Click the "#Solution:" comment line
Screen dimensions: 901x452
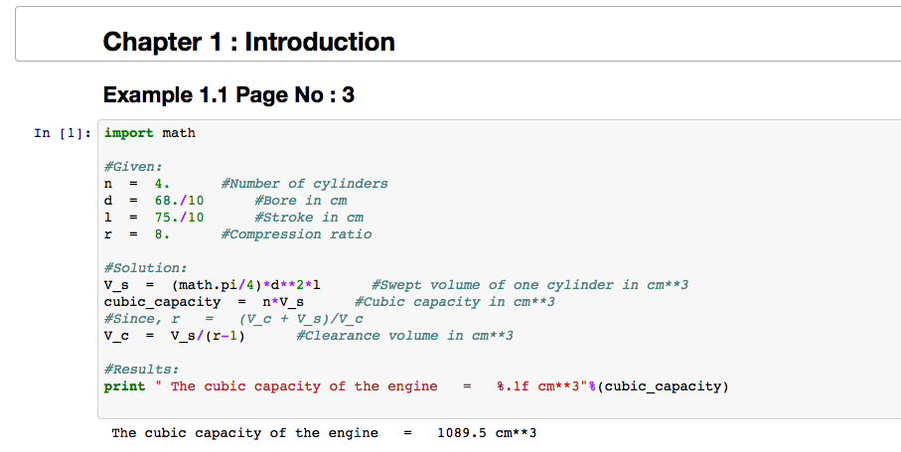click(145, 268)
